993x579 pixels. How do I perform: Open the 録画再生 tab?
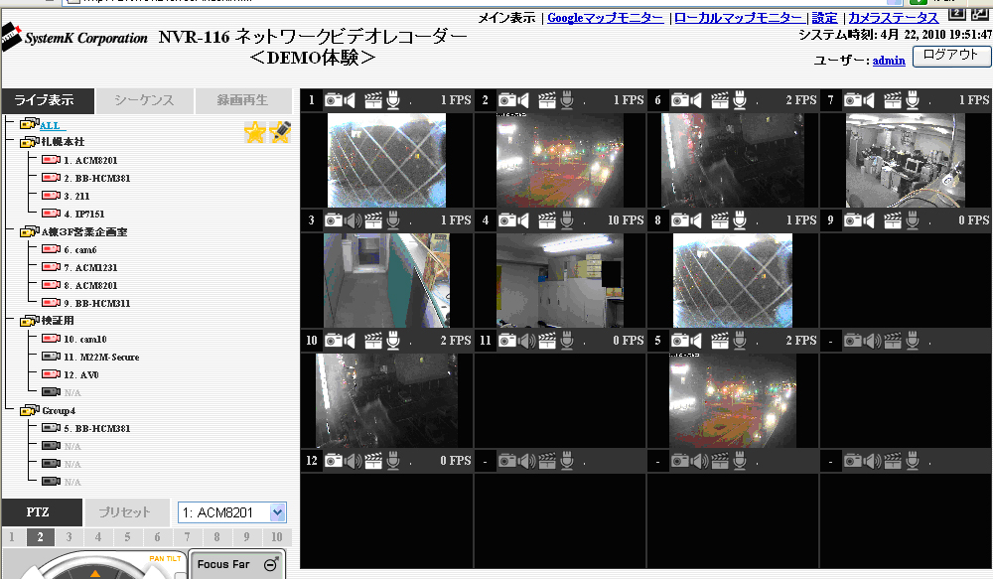click(243, 100)
